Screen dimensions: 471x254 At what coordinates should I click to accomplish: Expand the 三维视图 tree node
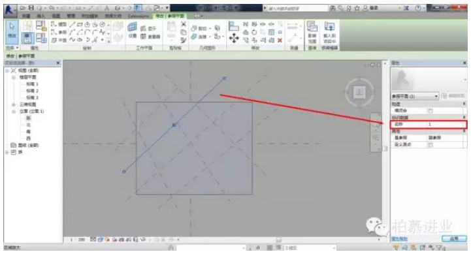pos(14,104)
